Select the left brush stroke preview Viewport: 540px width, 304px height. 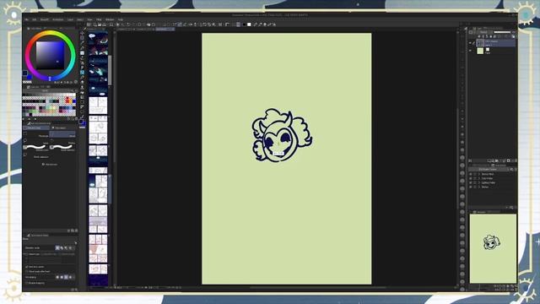[x=35, y=147]
